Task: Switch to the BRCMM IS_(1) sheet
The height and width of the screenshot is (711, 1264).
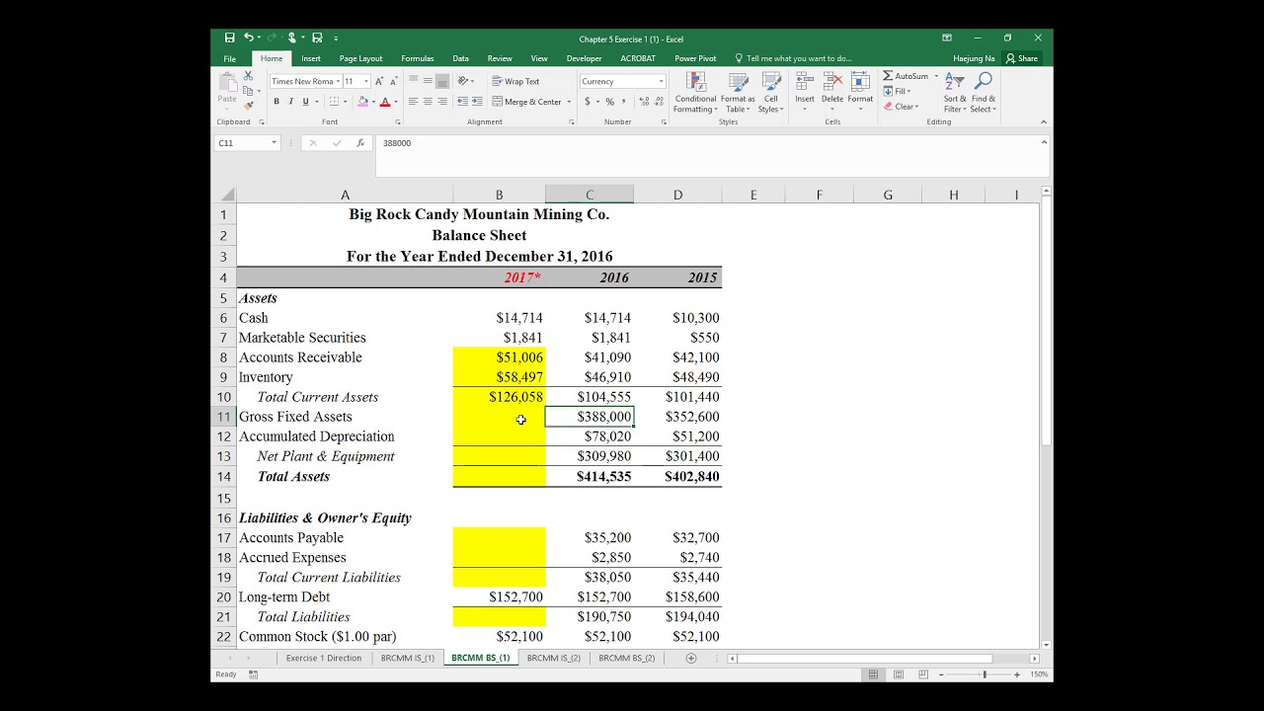Action: click(408, 658)
